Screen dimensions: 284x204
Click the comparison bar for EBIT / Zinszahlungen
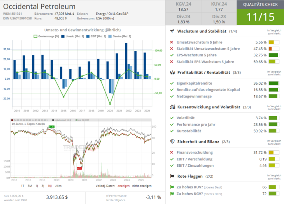[274, 166]
